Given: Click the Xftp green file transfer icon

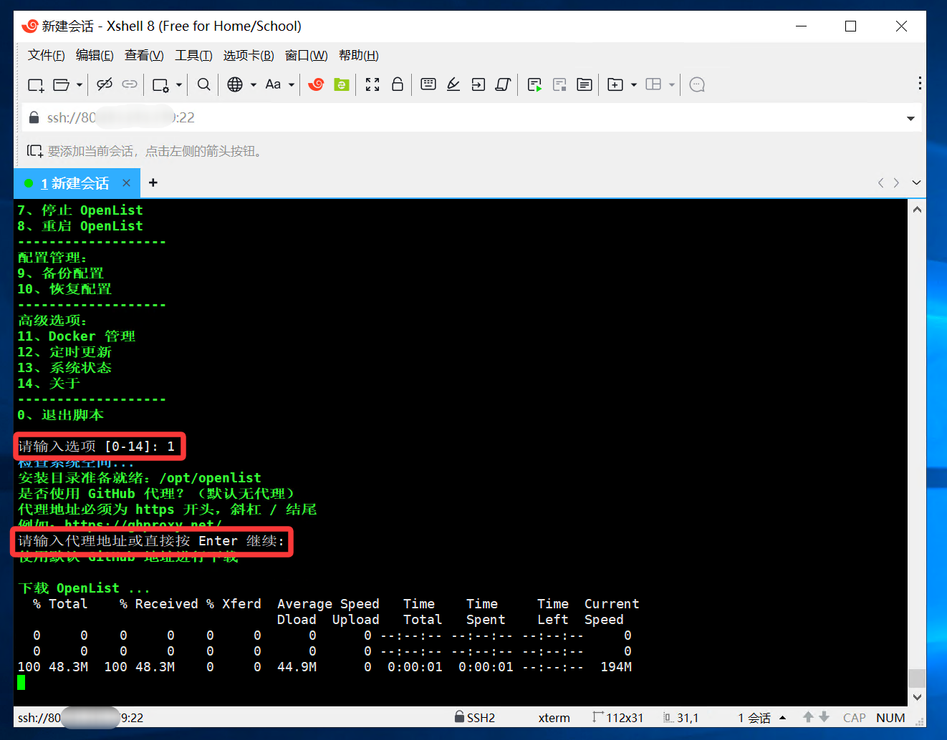Looking at the screenshot, I should coord(342,84).
